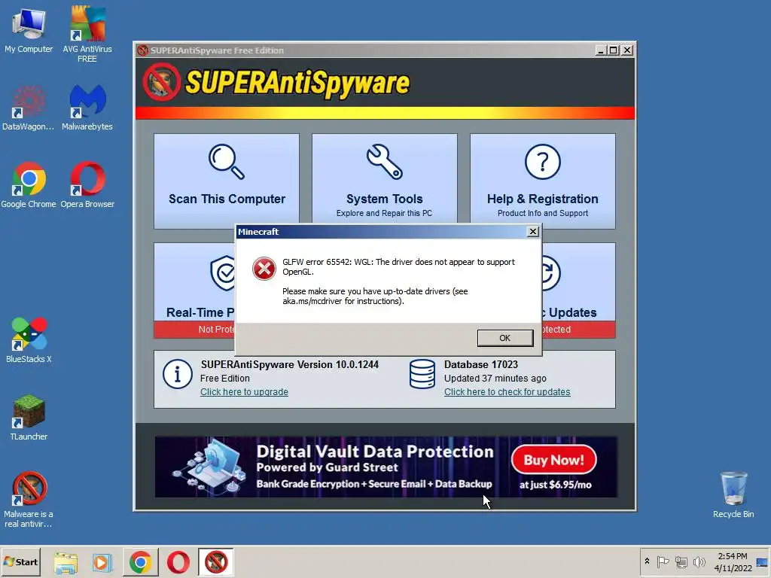771x578 pixels.
Task: Switch to Chrome in the taskbar
Action: (141, 561)
